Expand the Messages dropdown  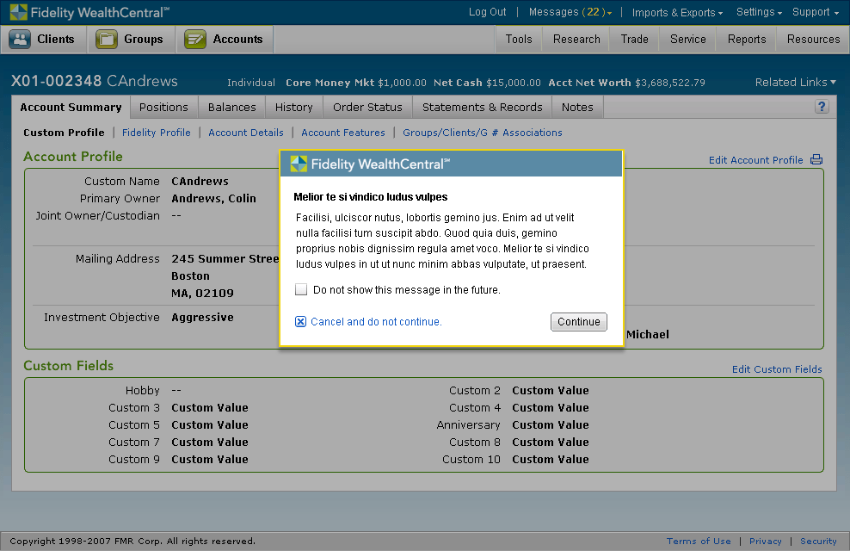click(570, 12)
